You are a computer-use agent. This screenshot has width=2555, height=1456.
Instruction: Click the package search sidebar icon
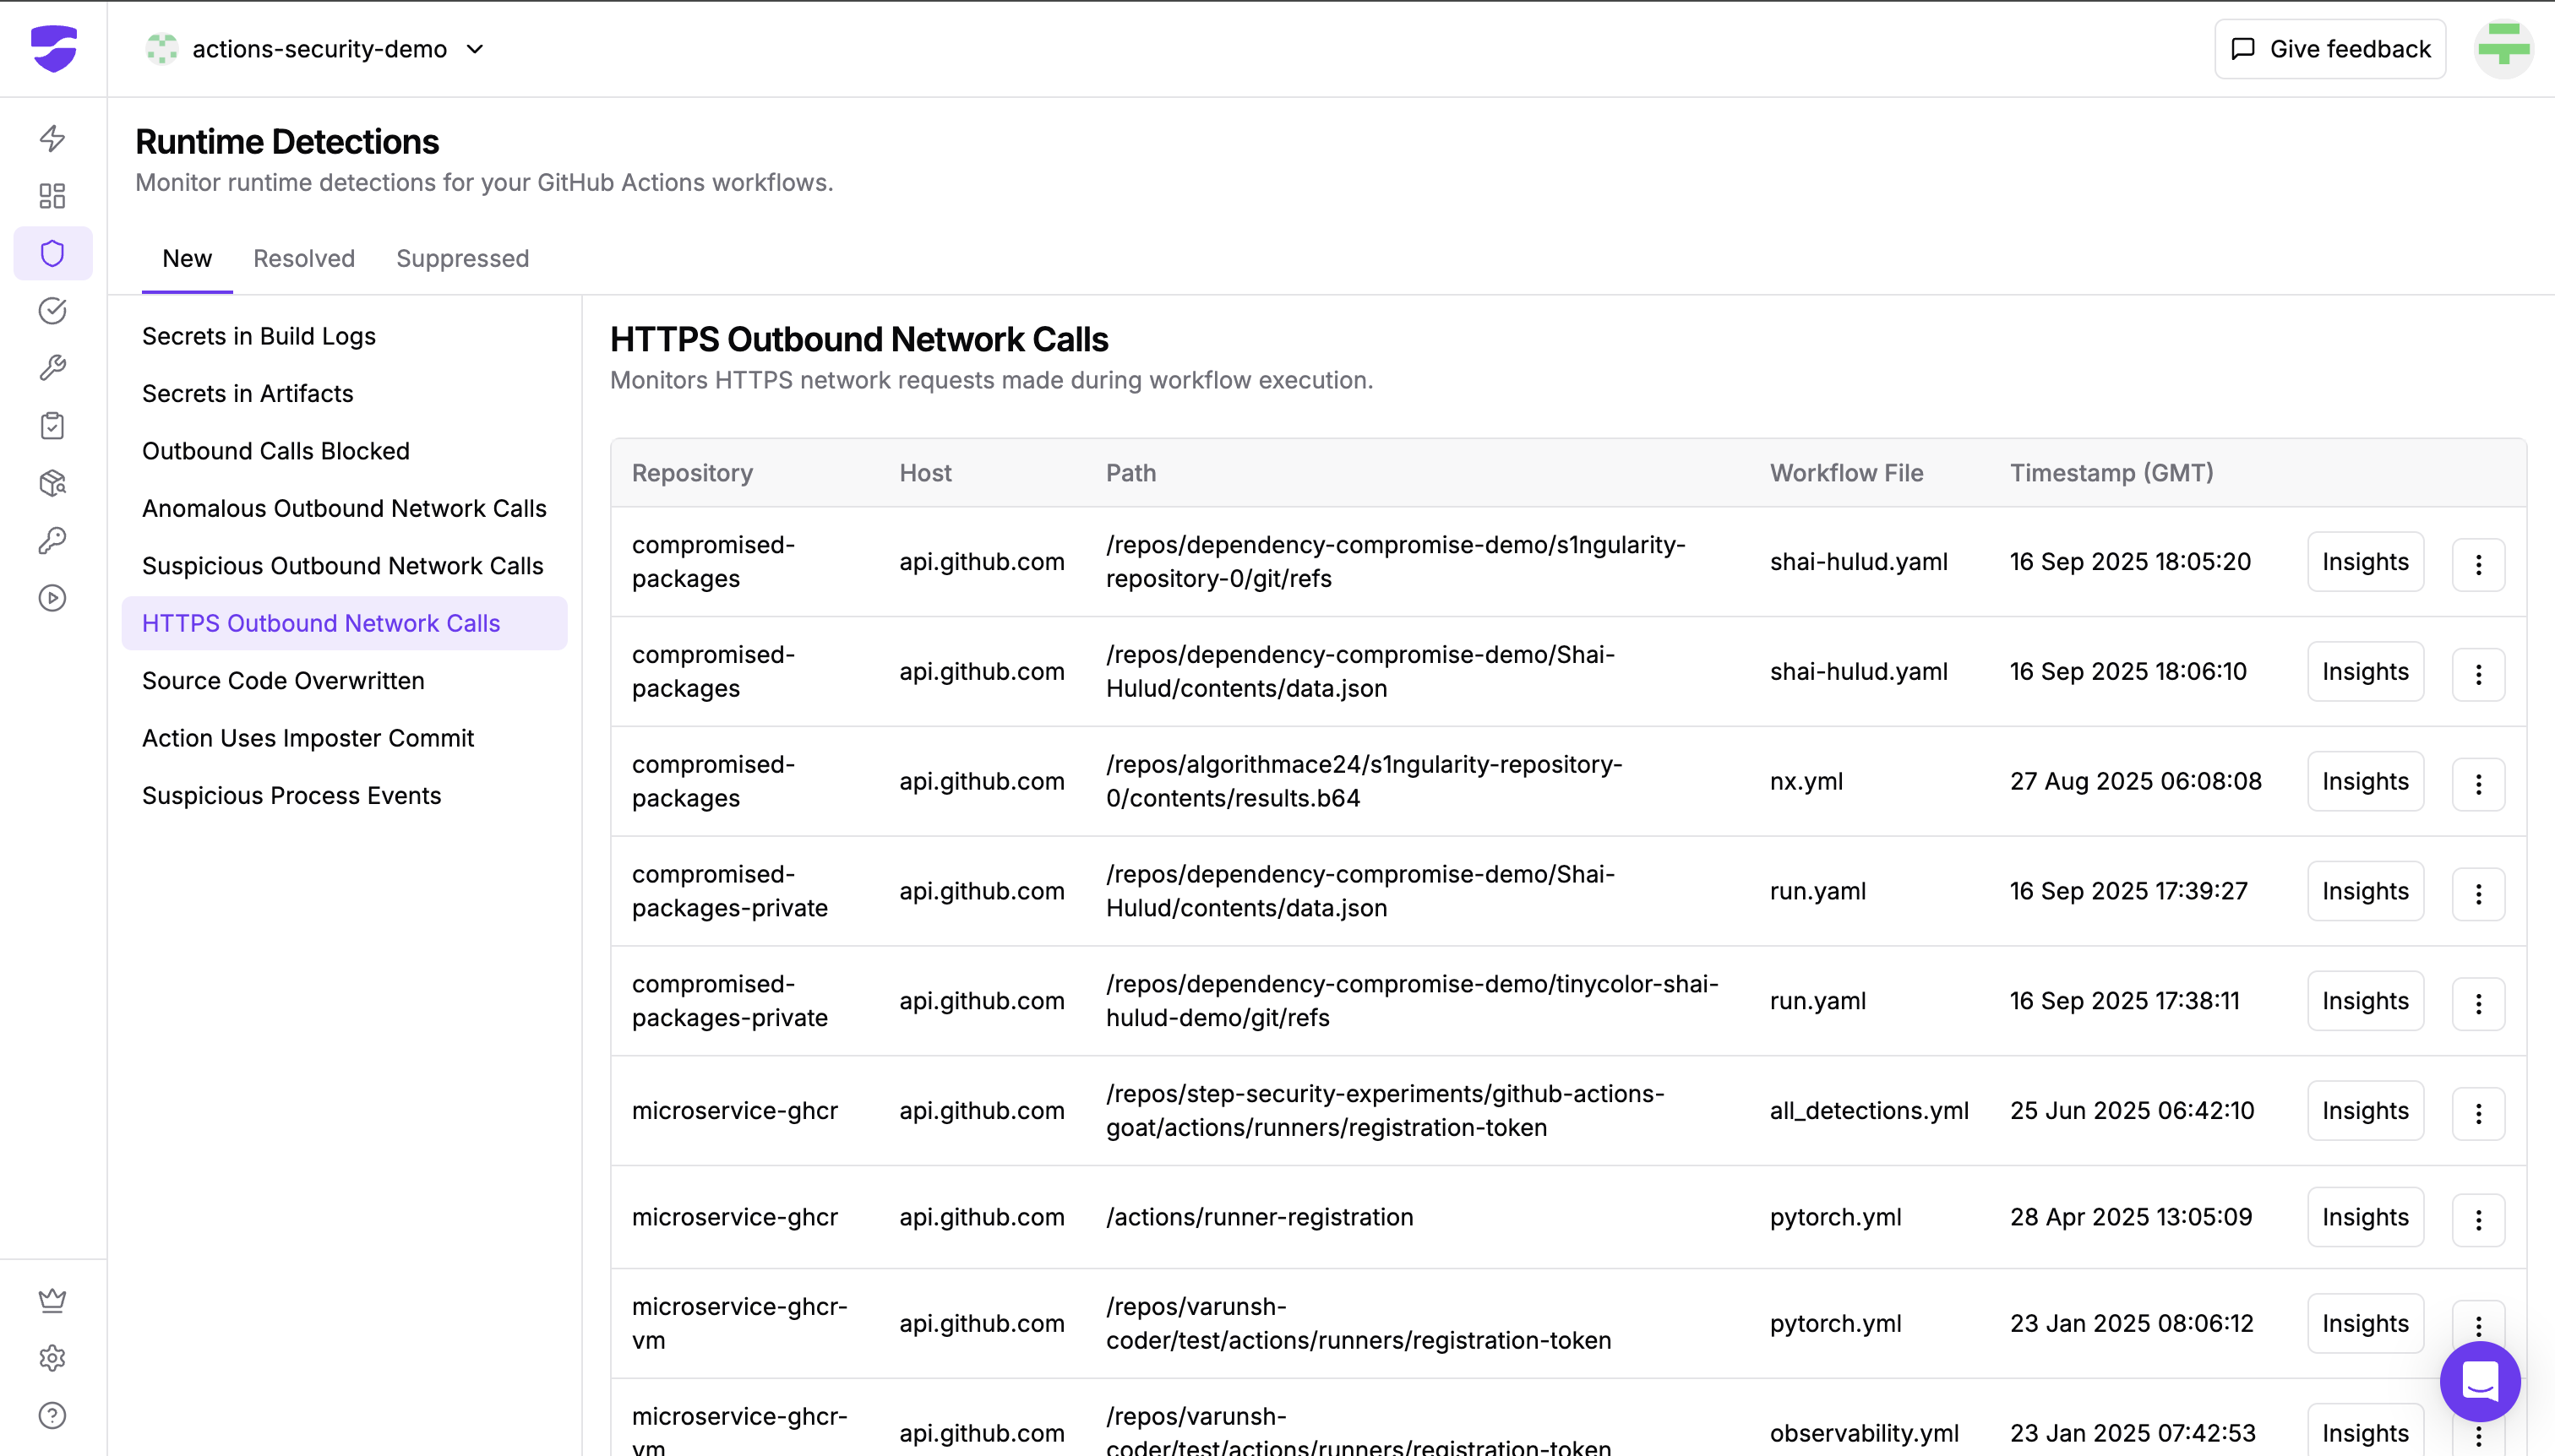click(52, 483)
